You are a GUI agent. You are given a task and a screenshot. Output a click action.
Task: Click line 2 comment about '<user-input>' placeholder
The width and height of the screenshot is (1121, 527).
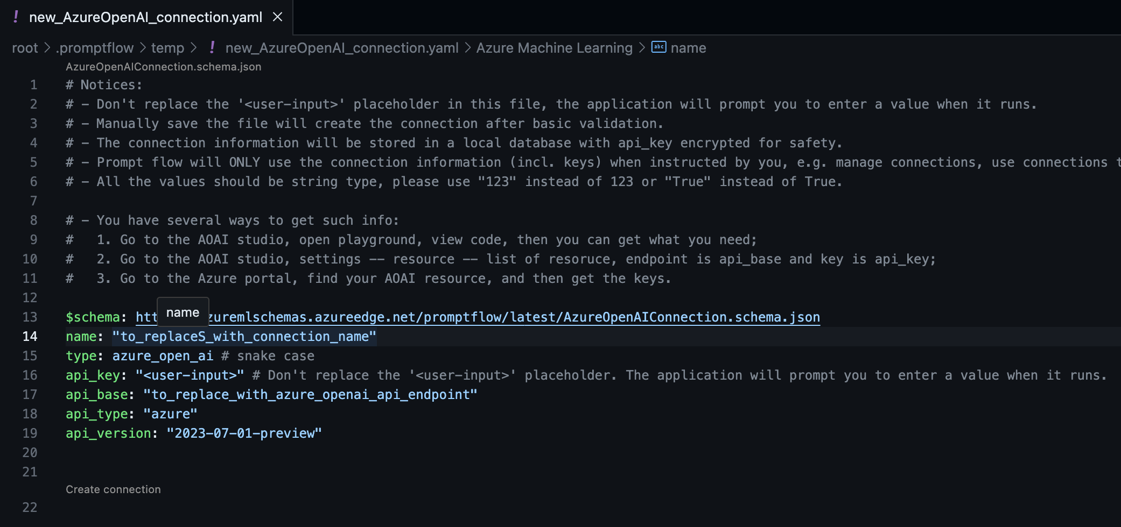551,104
